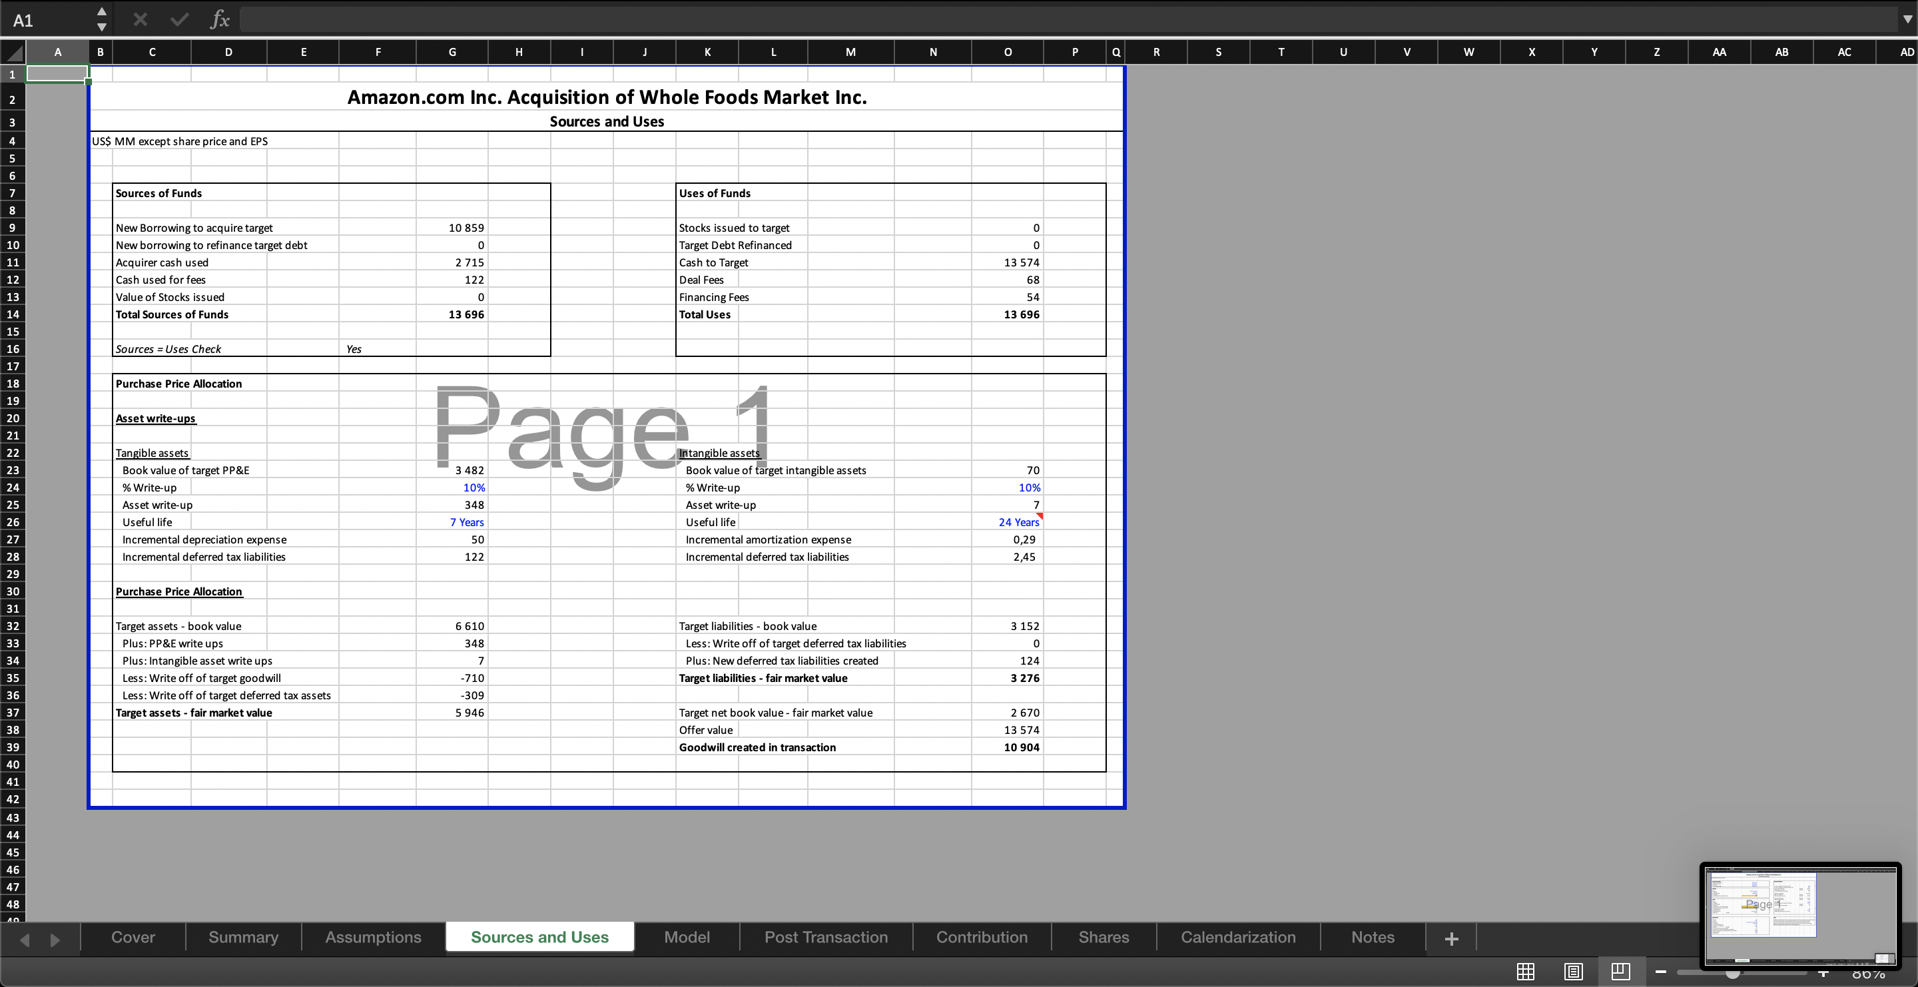Click 'US$ MM except share price and EPS'
This screenshot has height=987, width=1918.
click(179, 141)
